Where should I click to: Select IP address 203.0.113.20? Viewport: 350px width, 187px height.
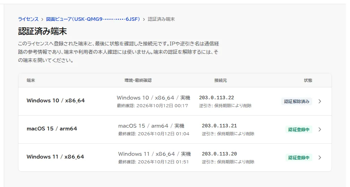tap(219, 154)
